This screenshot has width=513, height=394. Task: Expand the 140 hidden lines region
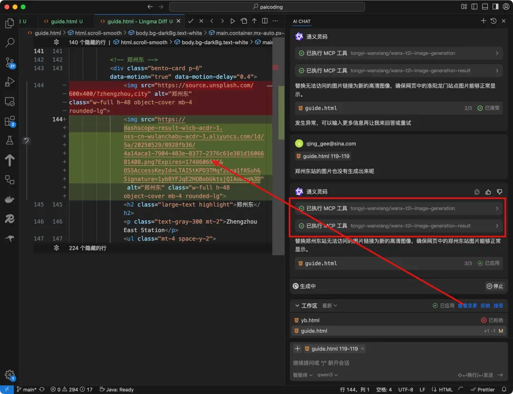(56, 42)
